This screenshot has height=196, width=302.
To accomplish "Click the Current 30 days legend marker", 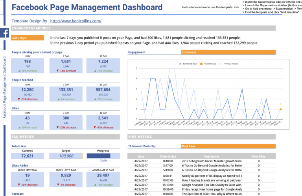I will point(180,63).
